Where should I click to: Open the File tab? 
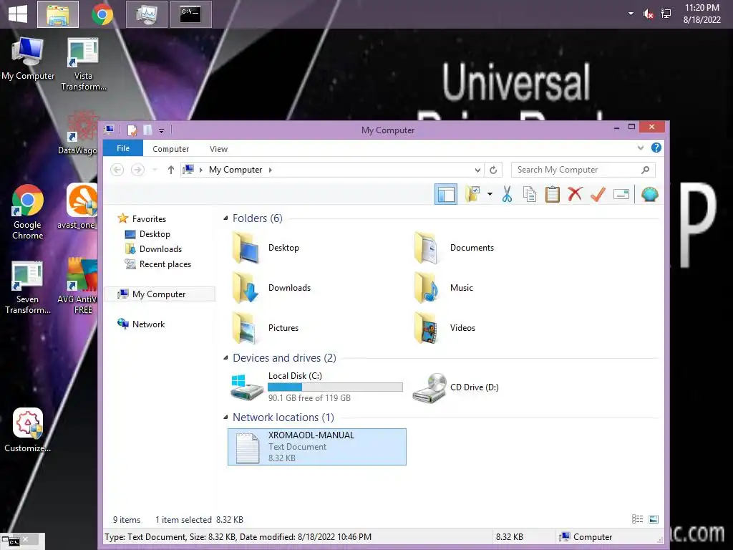click(123, 148)
